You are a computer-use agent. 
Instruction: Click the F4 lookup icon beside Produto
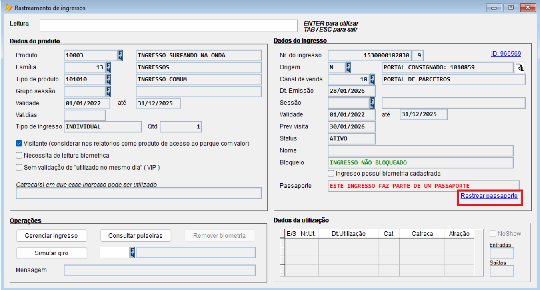pyautogui.click(x=120, y=55)
